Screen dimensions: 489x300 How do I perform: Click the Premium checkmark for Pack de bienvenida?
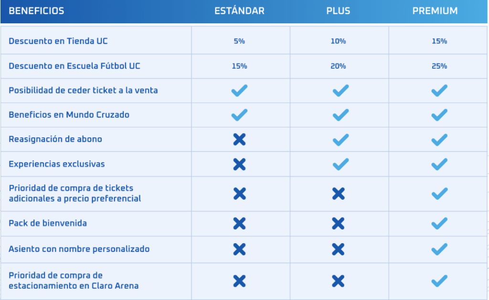439,223
